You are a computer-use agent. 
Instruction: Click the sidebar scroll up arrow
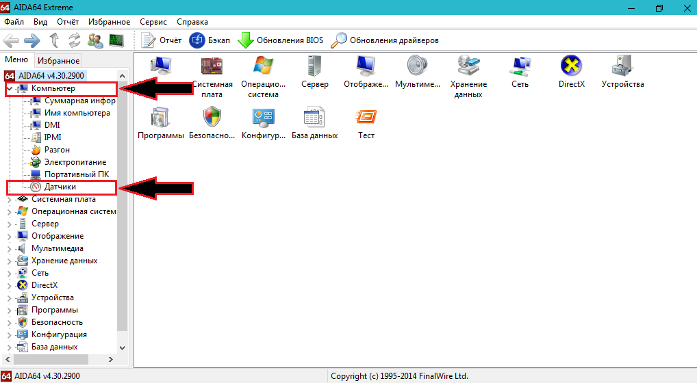pyautogui.click(x=123, y=76)
